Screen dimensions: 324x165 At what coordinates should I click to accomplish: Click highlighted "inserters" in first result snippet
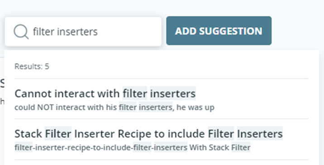pyautogui.click(x=156, y=107)
